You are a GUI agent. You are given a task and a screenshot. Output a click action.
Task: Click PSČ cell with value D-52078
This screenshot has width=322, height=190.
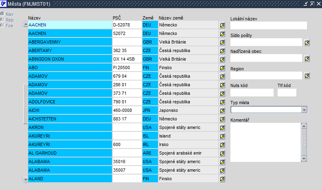click(x=127, y=25)
